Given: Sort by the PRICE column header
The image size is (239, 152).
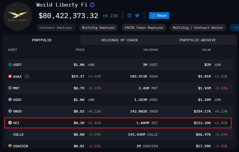Looking at the screenshot, I should pos(80,50).
